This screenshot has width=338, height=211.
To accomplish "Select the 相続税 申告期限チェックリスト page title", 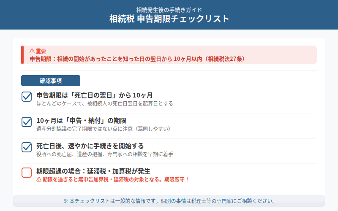I will (x=169, y=19).
